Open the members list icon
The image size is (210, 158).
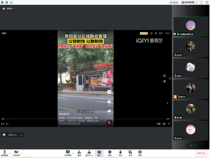tap(89, 153)
